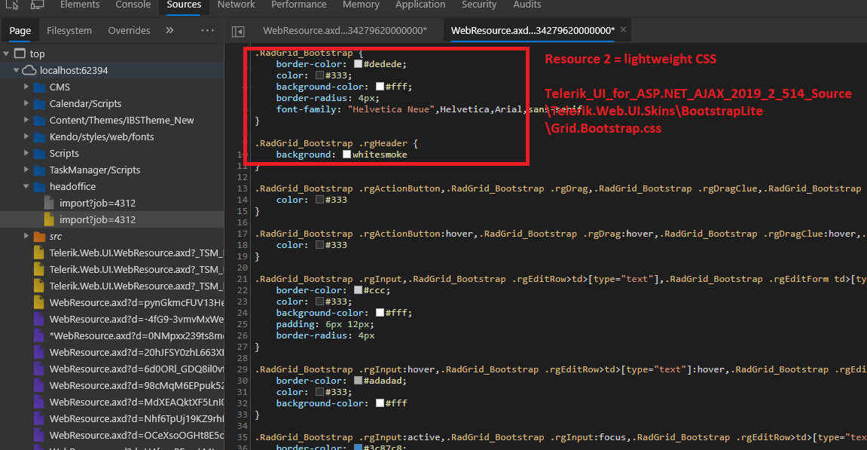
Task: Switch to the Network panel tab
Action: [236, 5]
